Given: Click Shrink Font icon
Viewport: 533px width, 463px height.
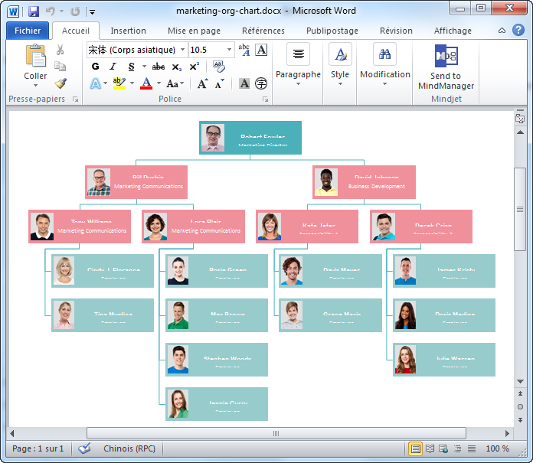Looking at the screenshot, I should tap(220, 83).
